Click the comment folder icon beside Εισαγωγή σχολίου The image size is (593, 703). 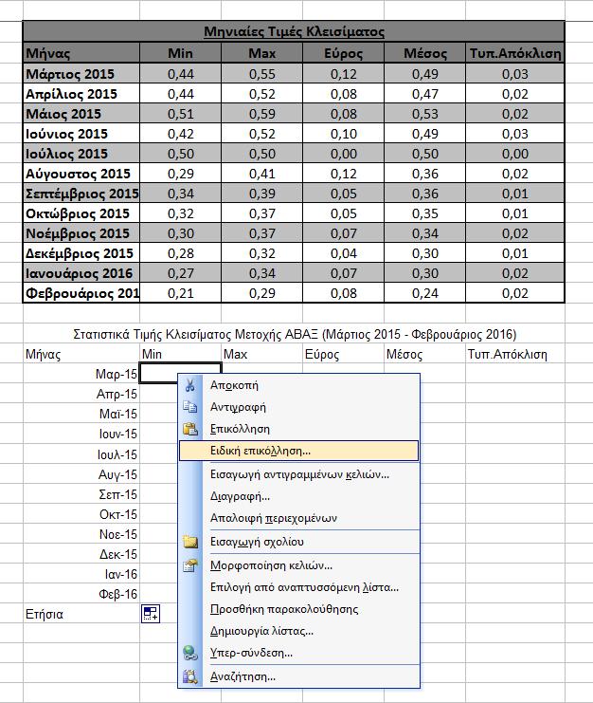(x=189, y=542)
